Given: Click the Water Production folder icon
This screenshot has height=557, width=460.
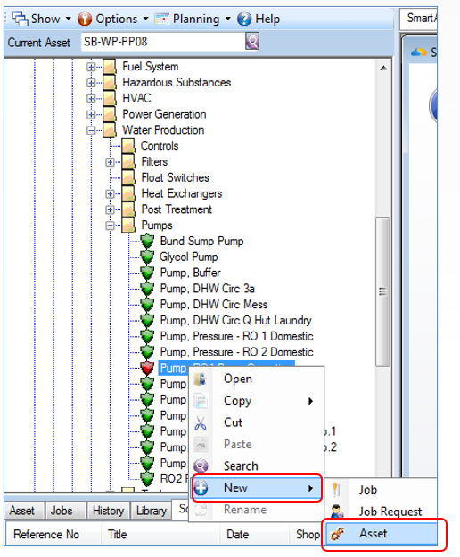Looking at the screenshot, I should click(110, 130).
